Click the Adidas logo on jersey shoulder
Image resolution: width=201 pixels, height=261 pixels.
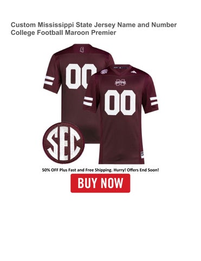click(134, 72)
